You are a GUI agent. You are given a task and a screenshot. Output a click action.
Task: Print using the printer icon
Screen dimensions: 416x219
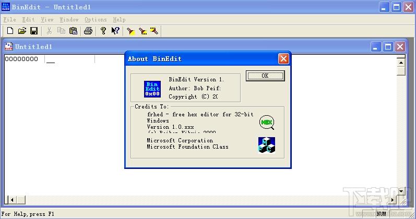tap(88, 31)
